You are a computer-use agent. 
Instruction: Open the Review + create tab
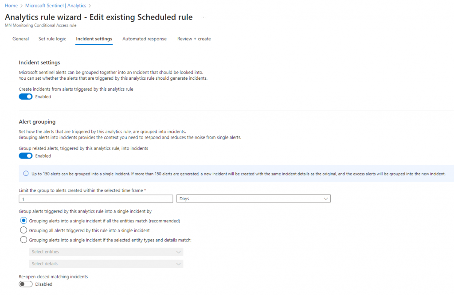pyautogui.click(x=194, y=39)
